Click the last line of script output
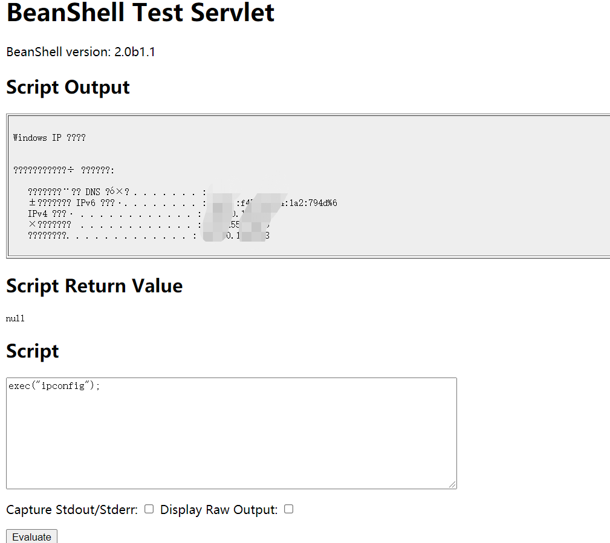Image resolution: width=610 pixels, height=543 pixels. click(x=109, y=236)
